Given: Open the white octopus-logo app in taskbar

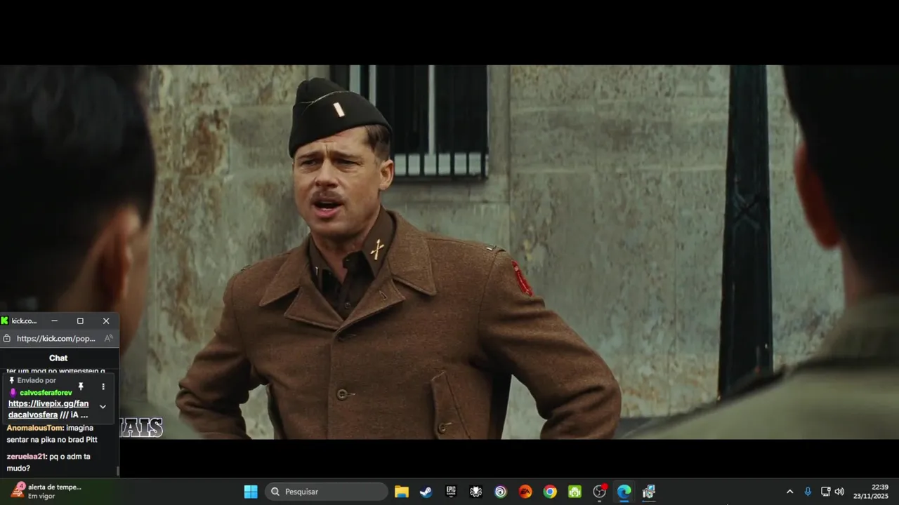Looking at the screenshot, I should coord(475,492).
